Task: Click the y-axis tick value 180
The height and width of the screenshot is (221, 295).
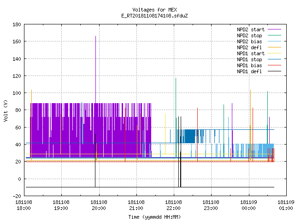Action: 17,24
